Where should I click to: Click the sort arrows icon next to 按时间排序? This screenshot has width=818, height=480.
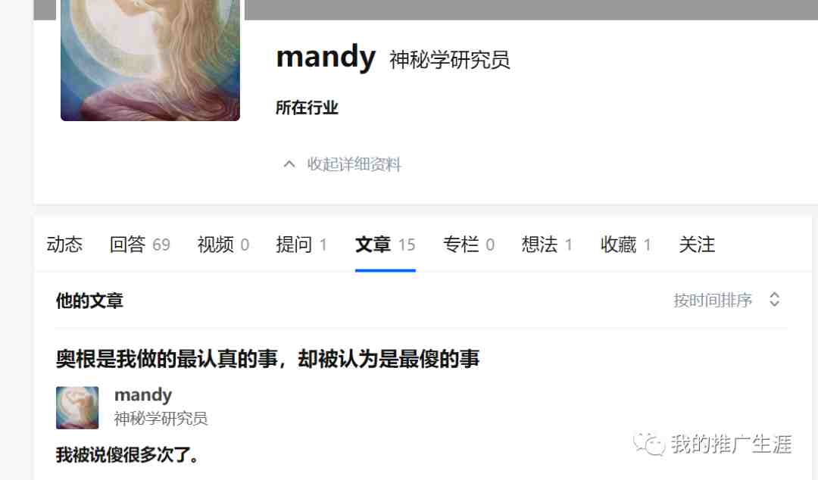[x=775, y=300]
